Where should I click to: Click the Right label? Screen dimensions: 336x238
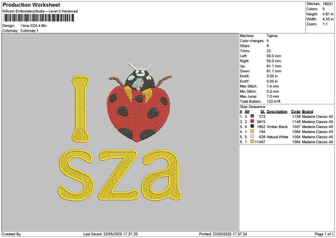(245, 61)
